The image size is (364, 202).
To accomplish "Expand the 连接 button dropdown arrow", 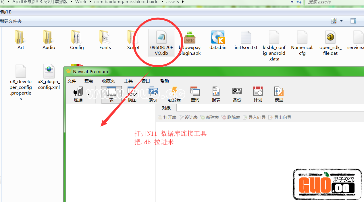I will click(88, 95).
